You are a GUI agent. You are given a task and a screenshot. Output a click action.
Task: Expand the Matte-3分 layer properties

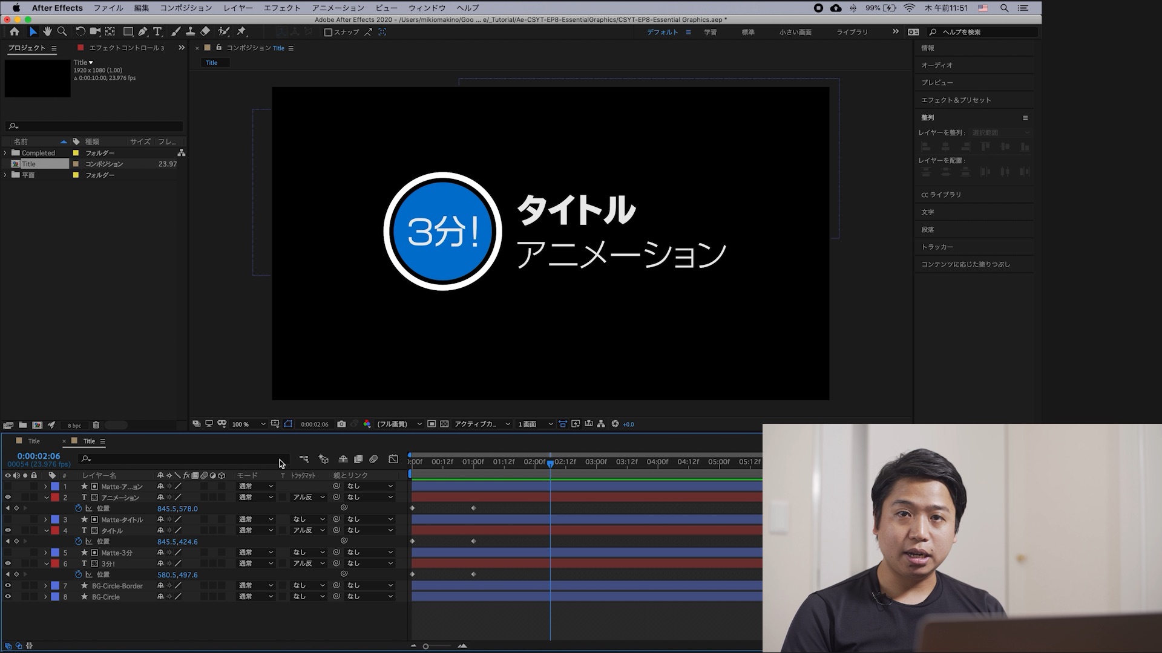click(x=45, y=553)
